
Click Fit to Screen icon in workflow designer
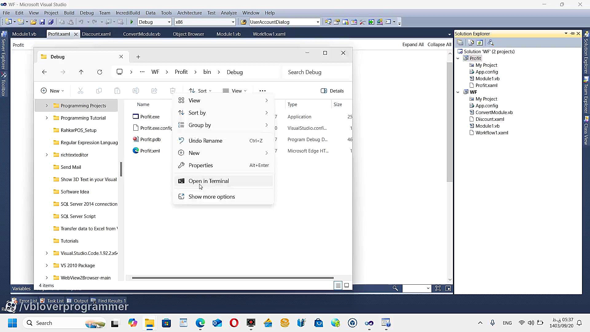438,288
